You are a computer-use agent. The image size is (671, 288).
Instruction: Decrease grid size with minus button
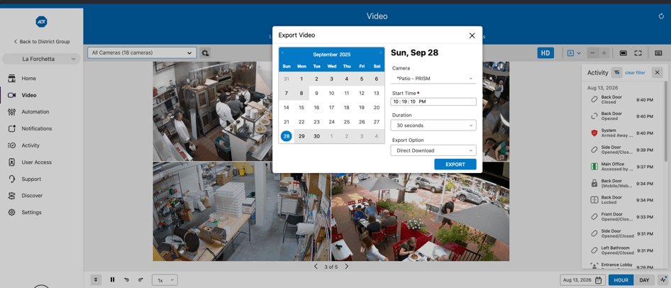pos(592,53)
